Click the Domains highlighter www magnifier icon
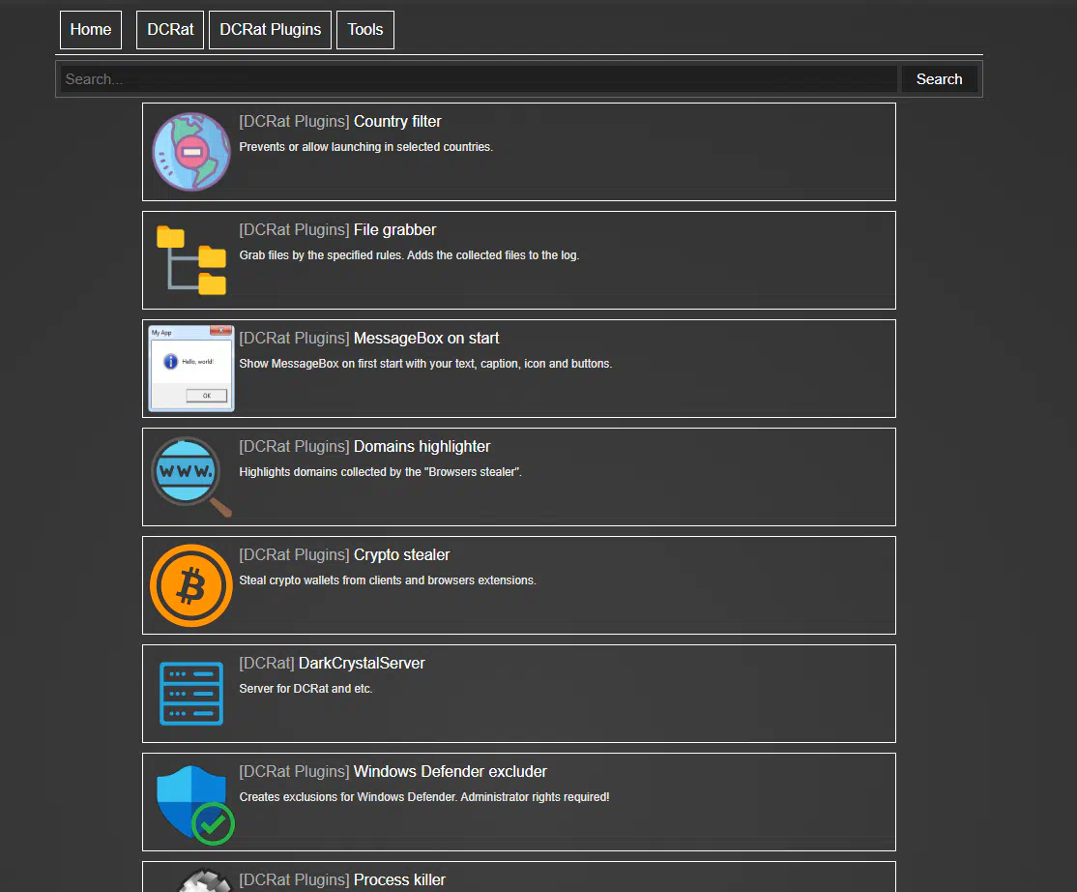 (x=191, y=477)
